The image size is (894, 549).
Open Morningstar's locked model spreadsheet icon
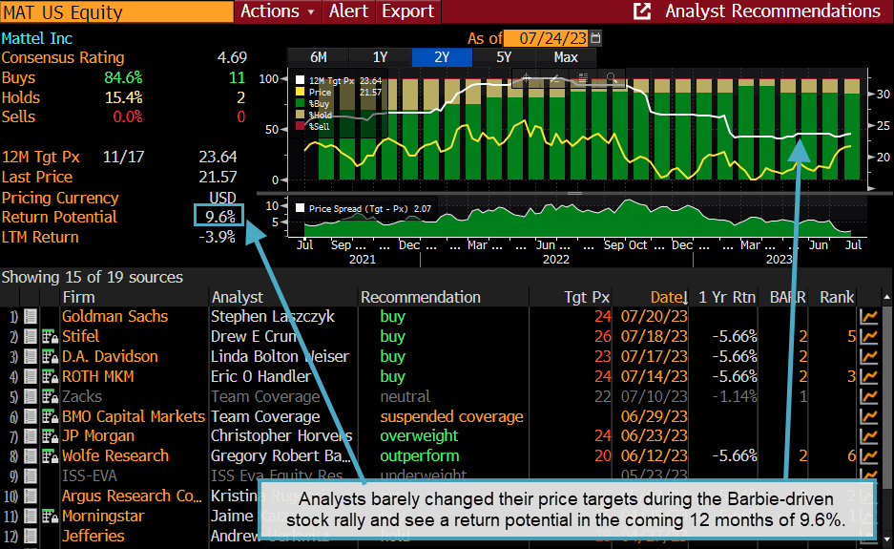50,516
